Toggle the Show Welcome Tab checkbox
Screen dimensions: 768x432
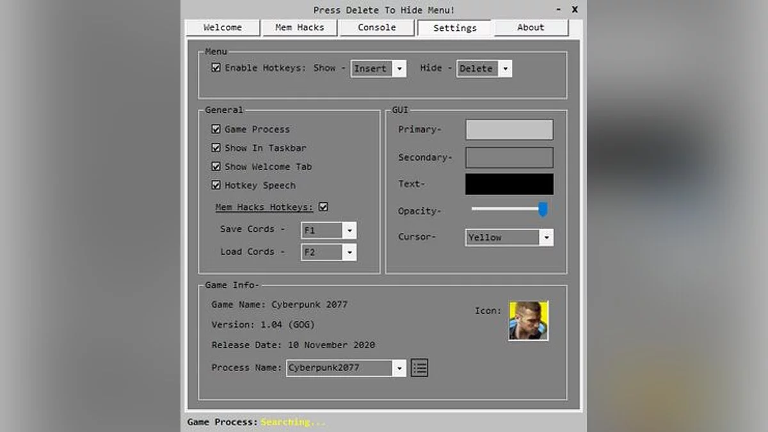(x=216, y=166)
